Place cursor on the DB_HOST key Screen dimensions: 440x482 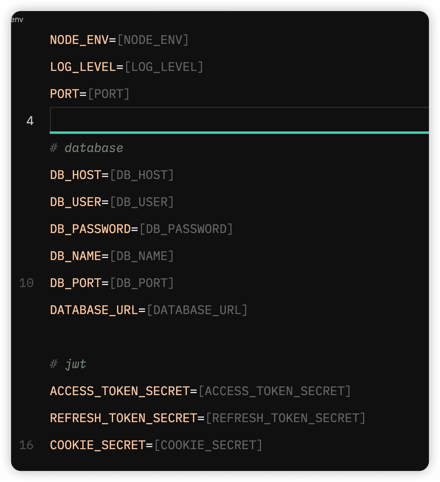point(76,175)
